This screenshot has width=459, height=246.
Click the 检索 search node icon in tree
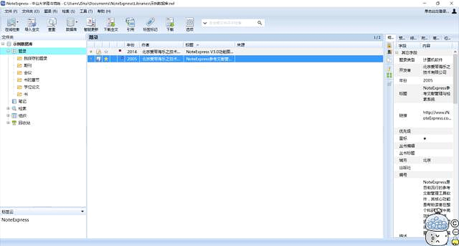(x=14, y=108)
